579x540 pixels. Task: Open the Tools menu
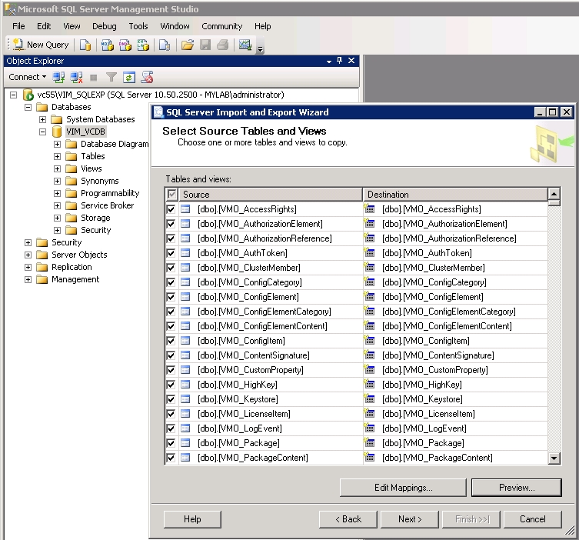138,26
